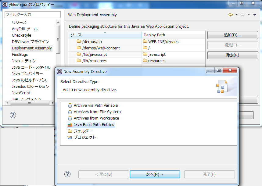Click the 除去(R) button
The image size is (262, 186).
[232, 55]
